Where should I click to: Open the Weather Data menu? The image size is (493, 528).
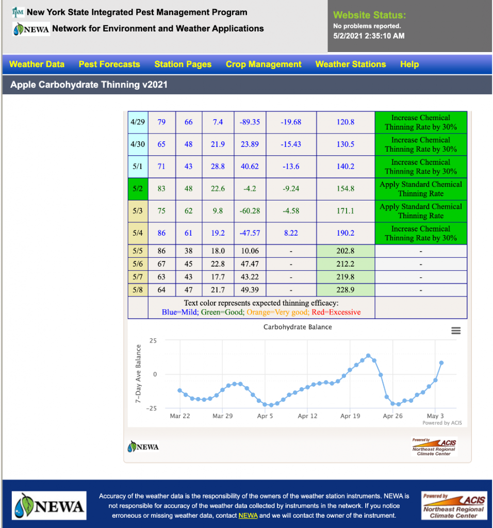pyautogui.click(x=37, y=64)
